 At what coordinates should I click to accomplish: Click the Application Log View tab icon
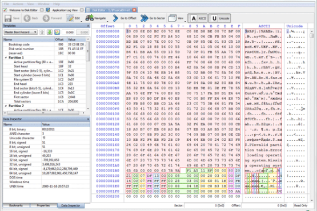[x=48, y=10]
